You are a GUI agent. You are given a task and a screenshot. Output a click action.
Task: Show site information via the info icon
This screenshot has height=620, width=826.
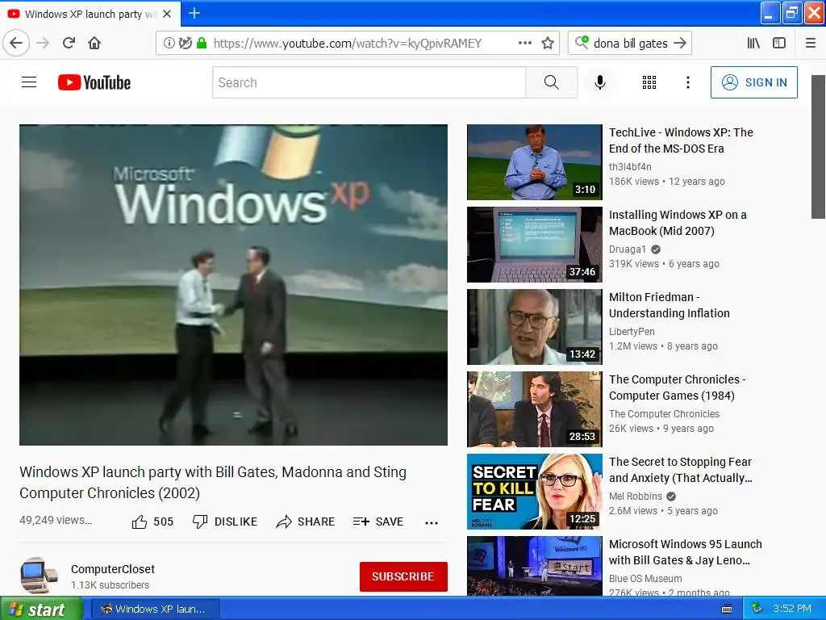169,43
